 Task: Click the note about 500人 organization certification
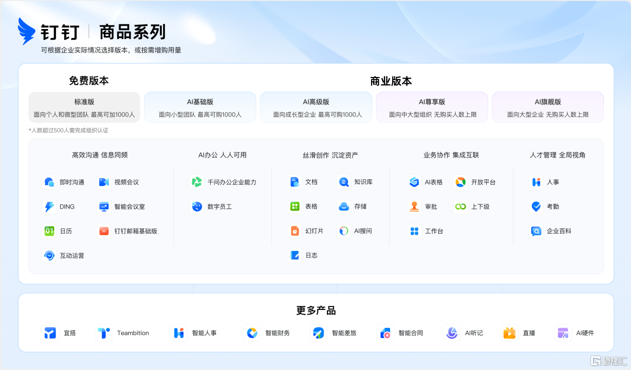pos(69,130)
